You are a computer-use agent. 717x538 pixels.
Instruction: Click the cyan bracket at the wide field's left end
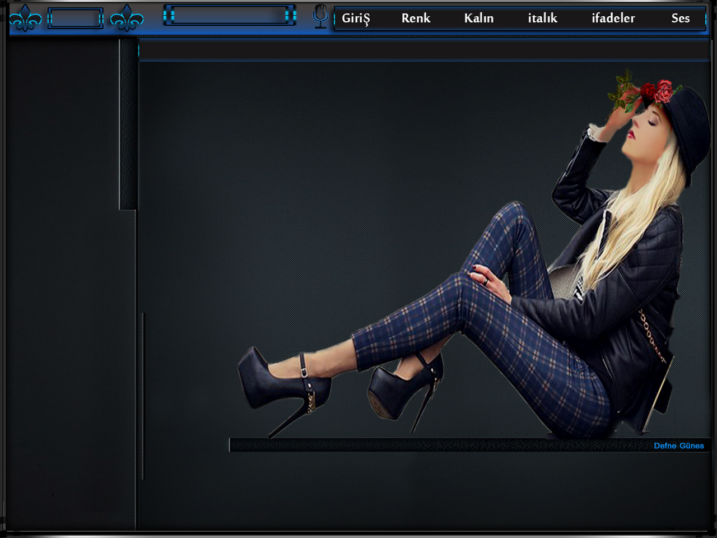point(169,16)
